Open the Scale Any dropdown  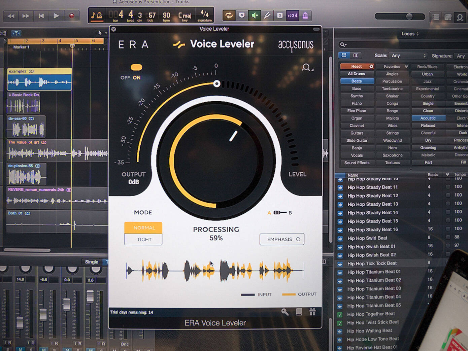pyautogui.click(x=408, y=56)
